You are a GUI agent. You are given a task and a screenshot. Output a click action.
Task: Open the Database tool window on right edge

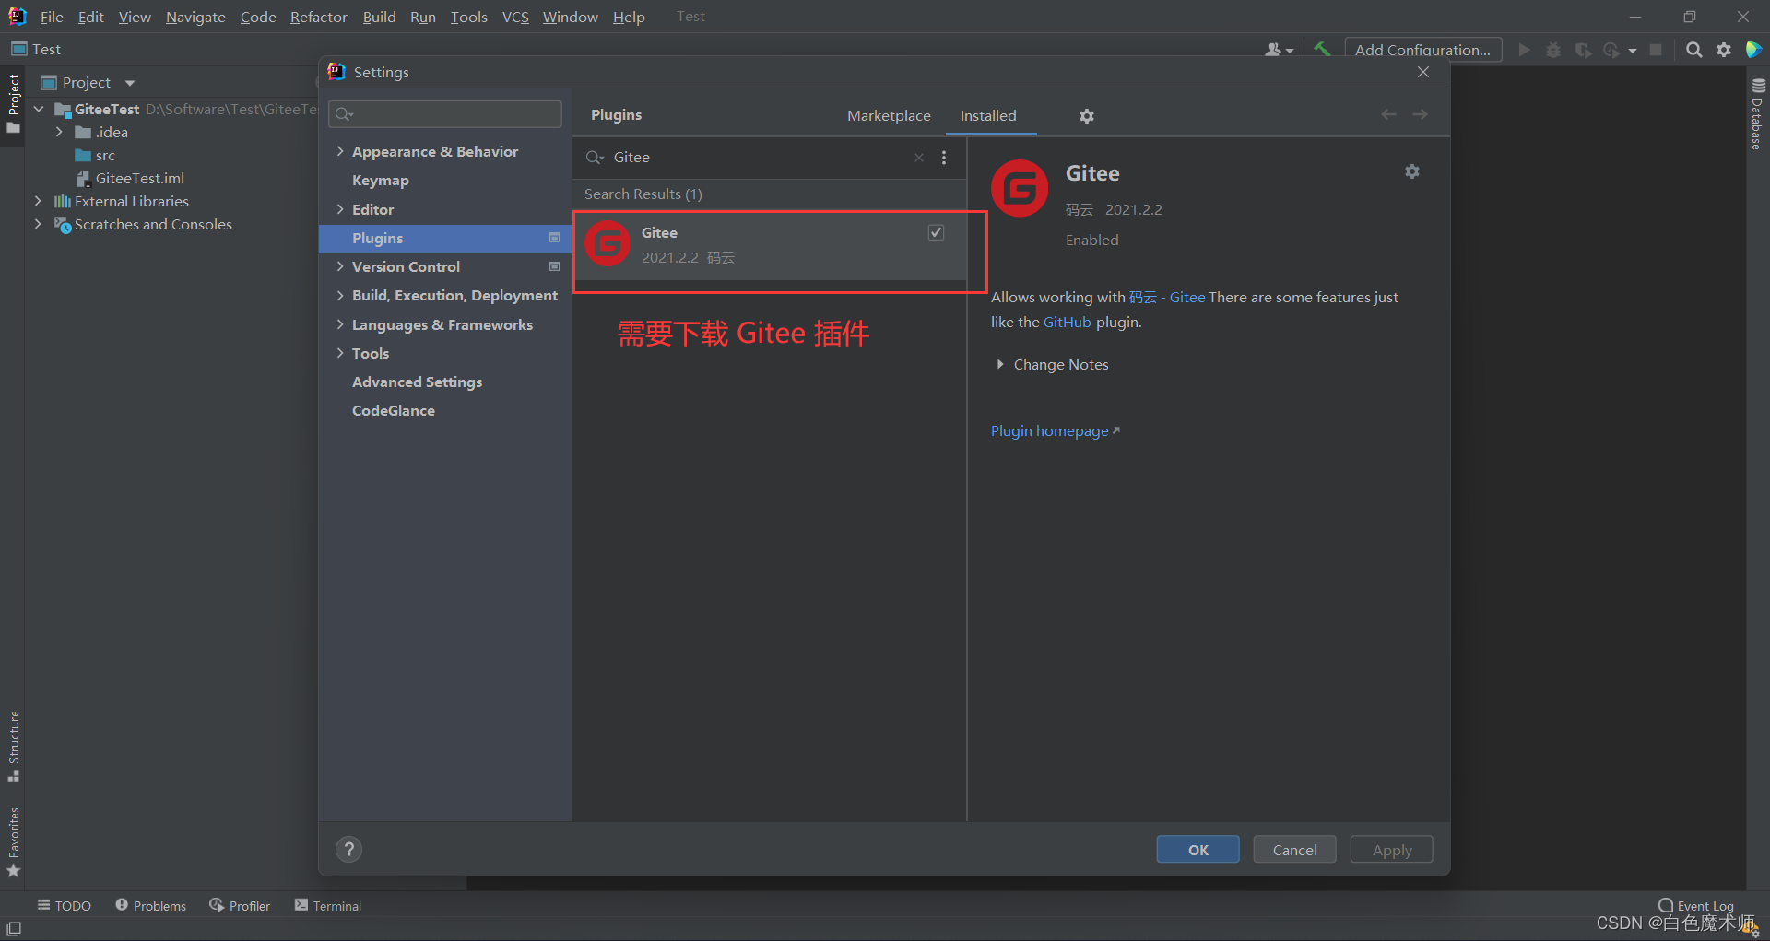click(1758, 114)
